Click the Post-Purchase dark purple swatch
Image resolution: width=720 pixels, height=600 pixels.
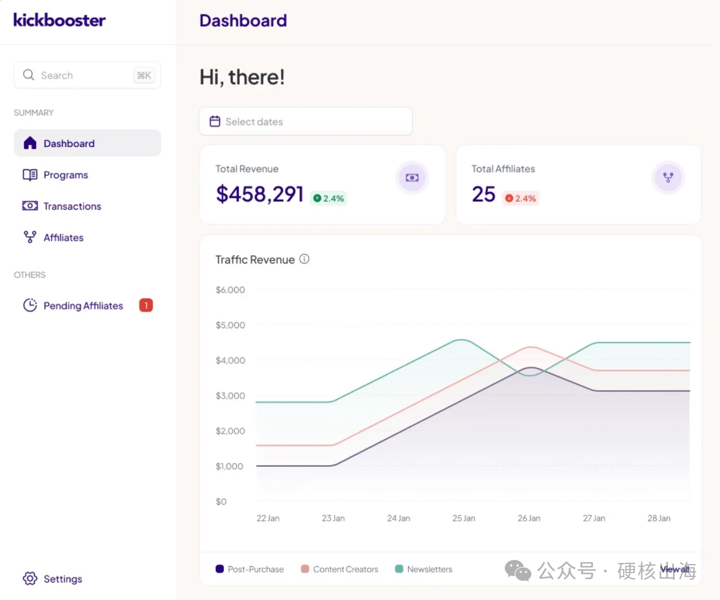(x=220, y=569)
